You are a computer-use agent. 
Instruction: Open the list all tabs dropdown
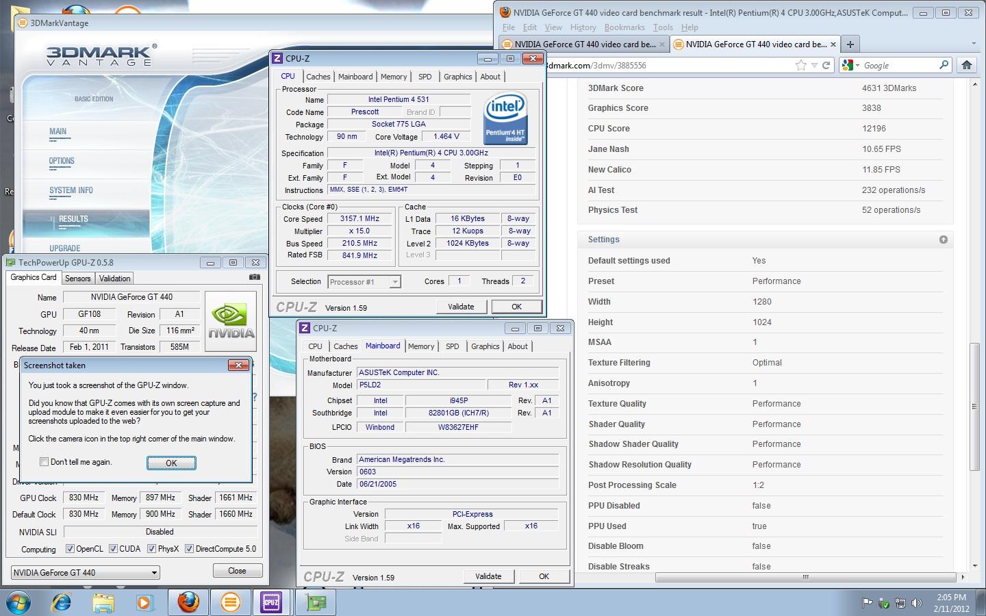[974, 44]
